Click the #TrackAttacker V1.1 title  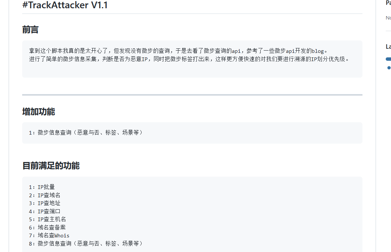pyautogui.click(x=65, y=5)
